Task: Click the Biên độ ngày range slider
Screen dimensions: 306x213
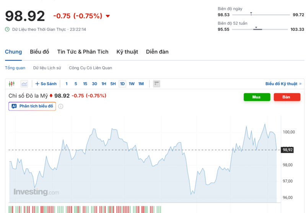Action: pyautogui.click(x=261, y=14)
